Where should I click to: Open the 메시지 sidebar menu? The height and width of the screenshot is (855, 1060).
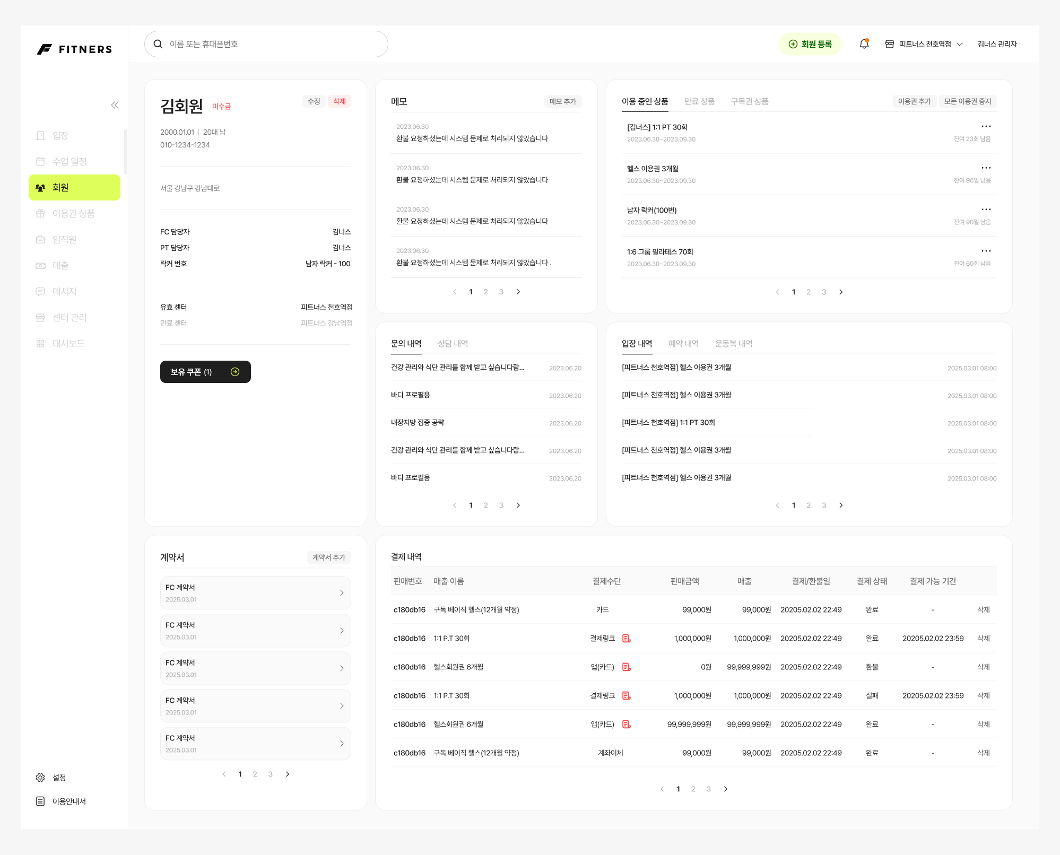click(x=74, y=291)
